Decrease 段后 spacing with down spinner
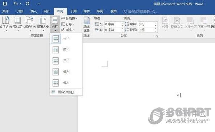Screen dimensions: 215x132 click(156, 31)
